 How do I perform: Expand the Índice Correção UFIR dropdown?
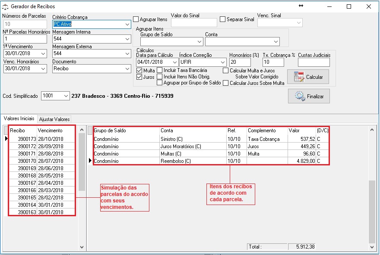[x=222, y=62]
